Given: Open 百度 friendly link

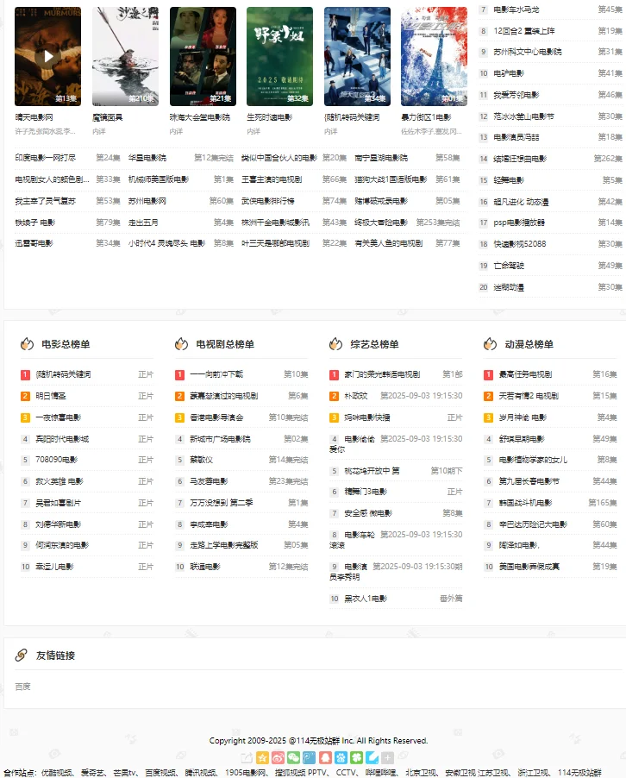Looking at the screenshot, I should click(x=22, y=687).
